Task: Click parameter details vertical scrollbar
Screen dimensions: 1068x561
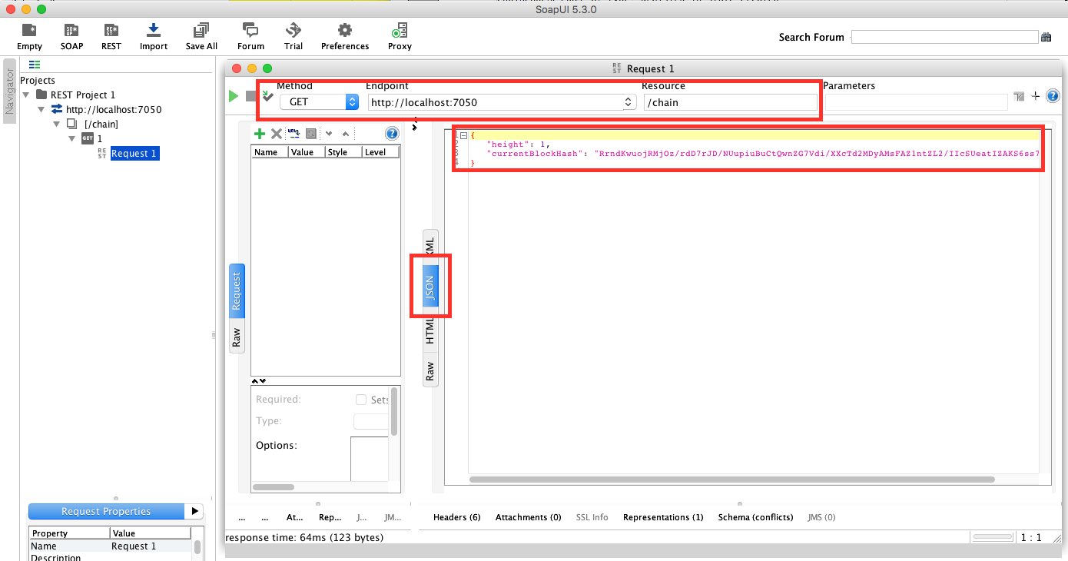Action: [x=394, y=411]
